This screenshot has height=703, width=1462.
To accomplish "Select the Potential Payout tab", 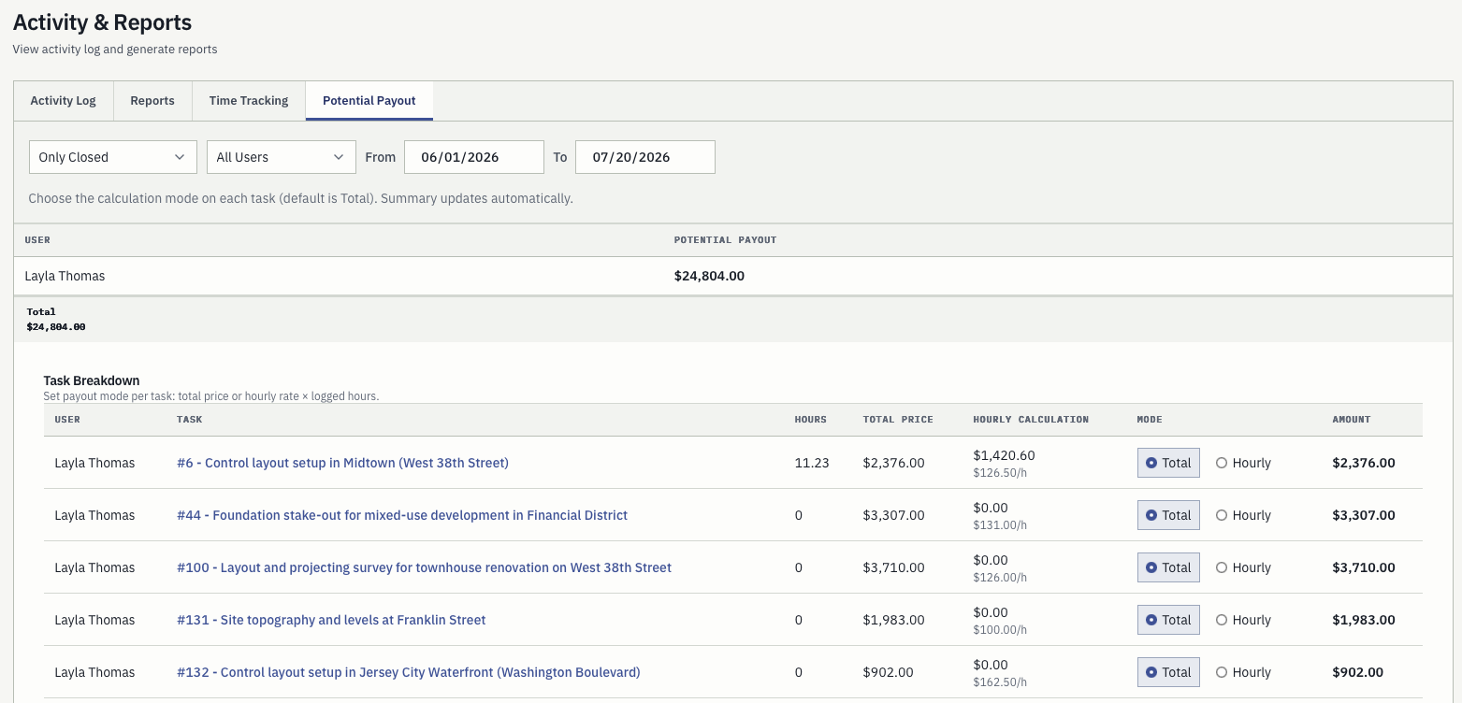I will tap(369, 101).
